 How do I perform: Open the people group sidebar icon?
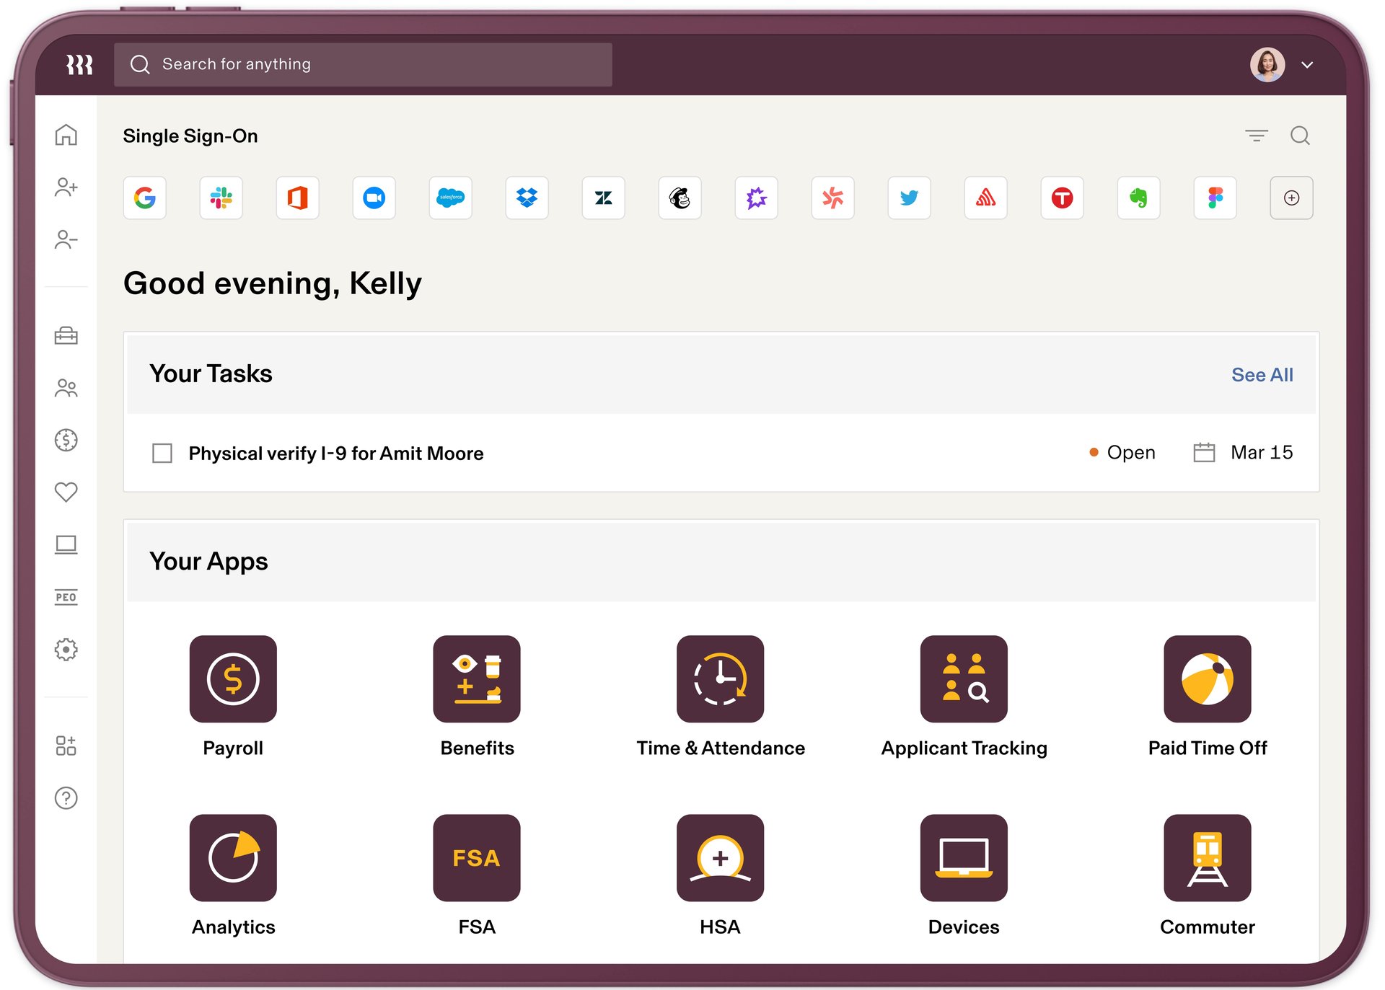point(66,388)
